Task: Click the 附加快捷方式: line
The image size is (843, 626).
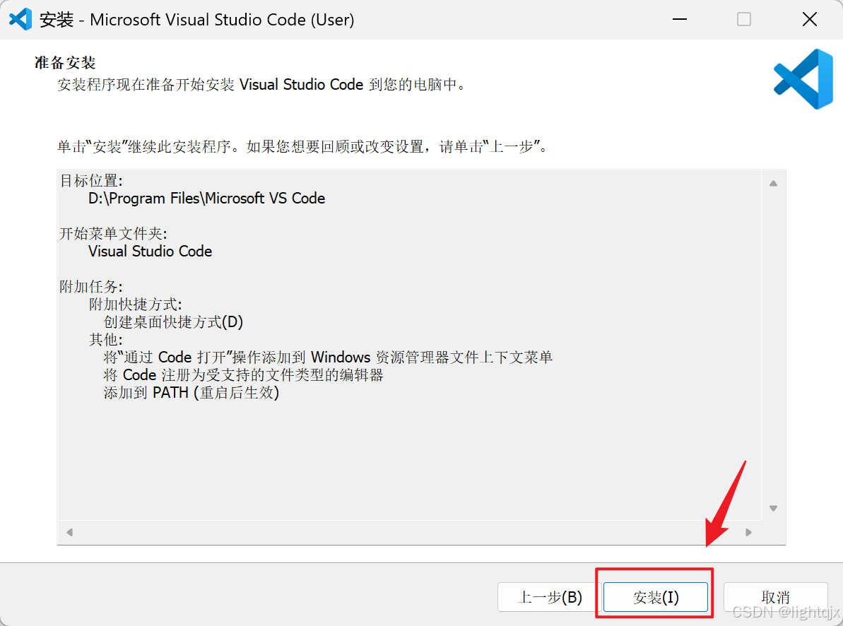Action: click(x=136, y=304)
